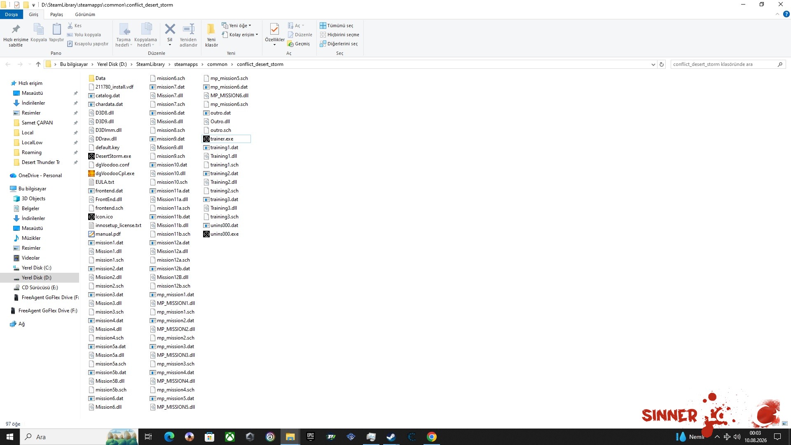Image resolution: width=791 pixels, height=445 pixels.
Task: Click Düzenle button in Aç group
Action: tap(300, 35)
